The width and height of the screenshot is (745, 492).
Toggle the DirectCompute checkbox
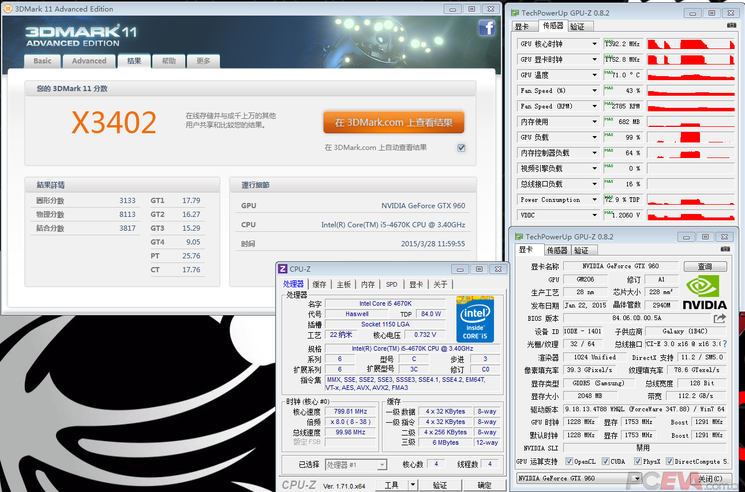[x=669, y=461]
